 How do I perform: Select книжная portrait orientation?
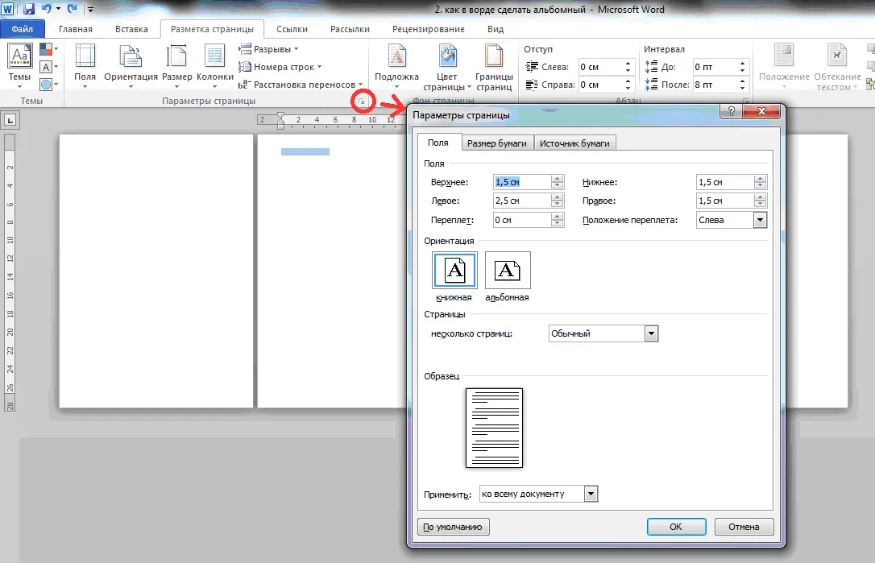click(x=454, y=271)
